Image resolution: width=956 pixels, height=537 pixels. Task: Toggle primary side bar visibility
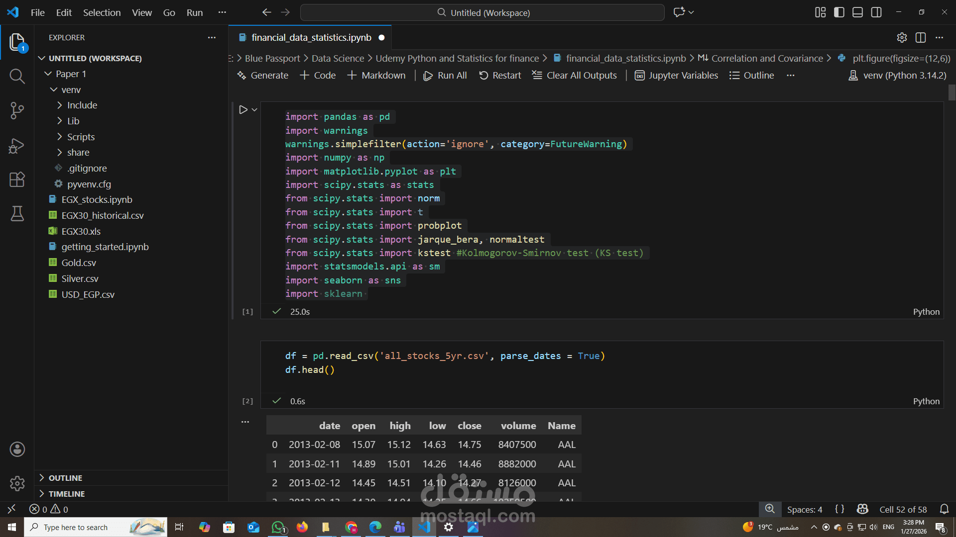[x=839, y=12]
